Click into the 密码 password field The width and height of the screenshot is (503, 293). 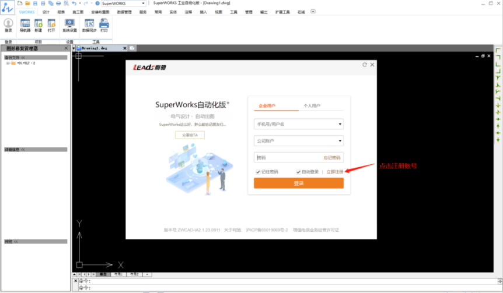(286, 158)
